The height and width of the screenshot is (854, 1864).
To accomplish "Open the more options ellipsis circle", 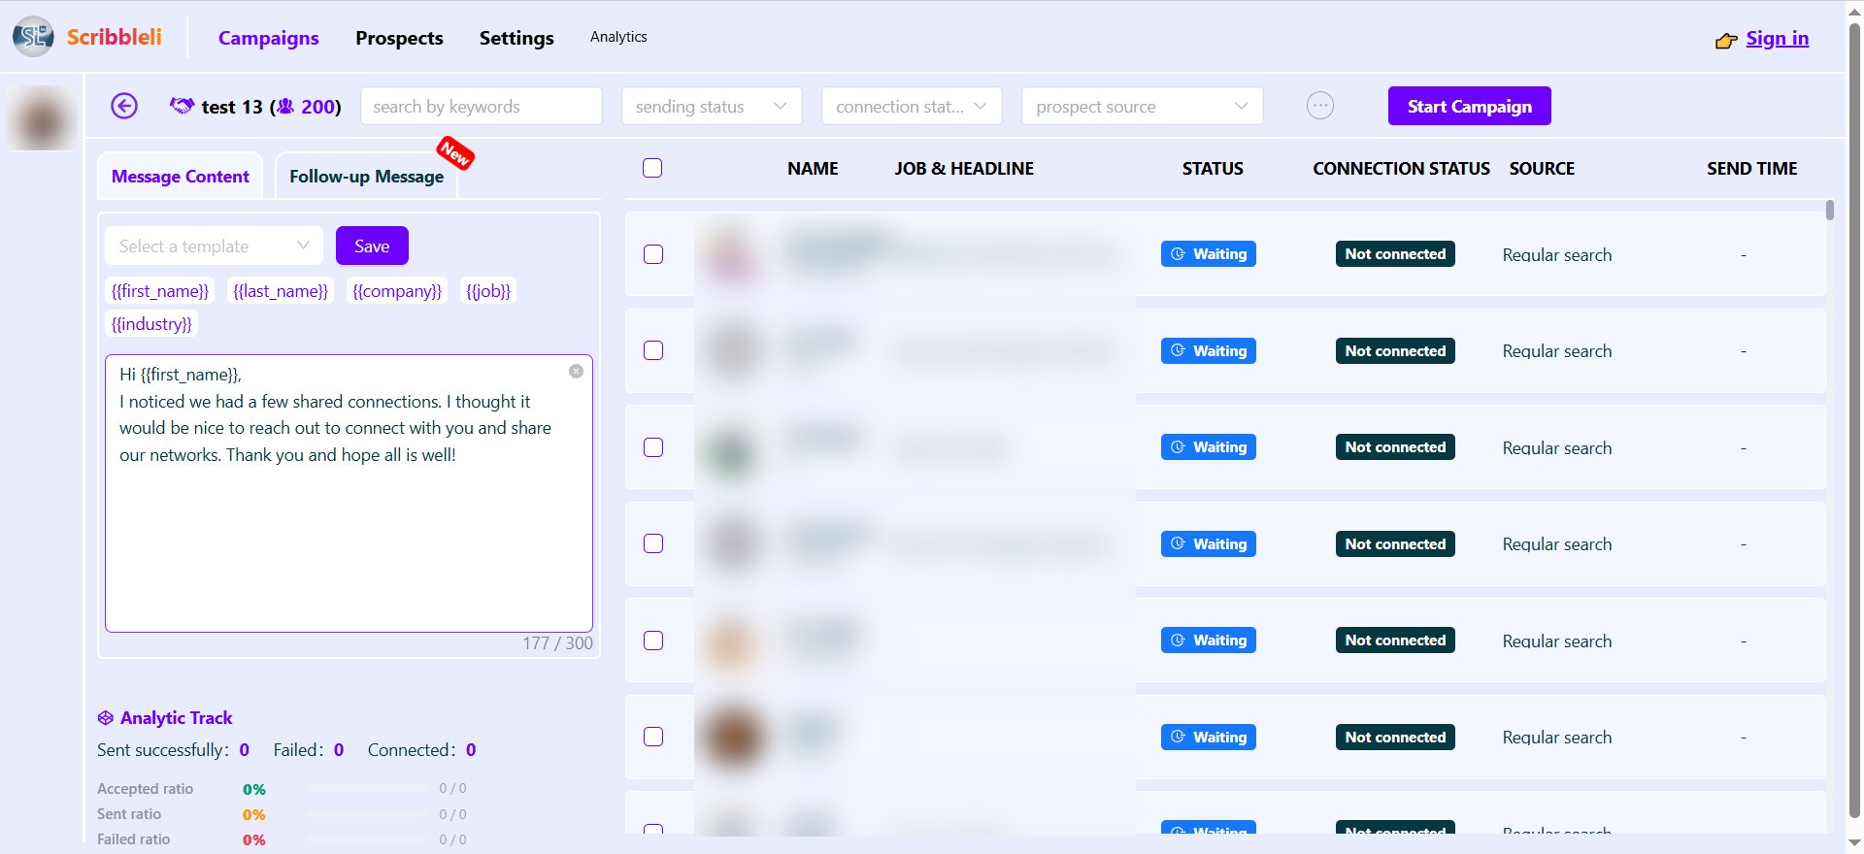I will (1320, 106).
